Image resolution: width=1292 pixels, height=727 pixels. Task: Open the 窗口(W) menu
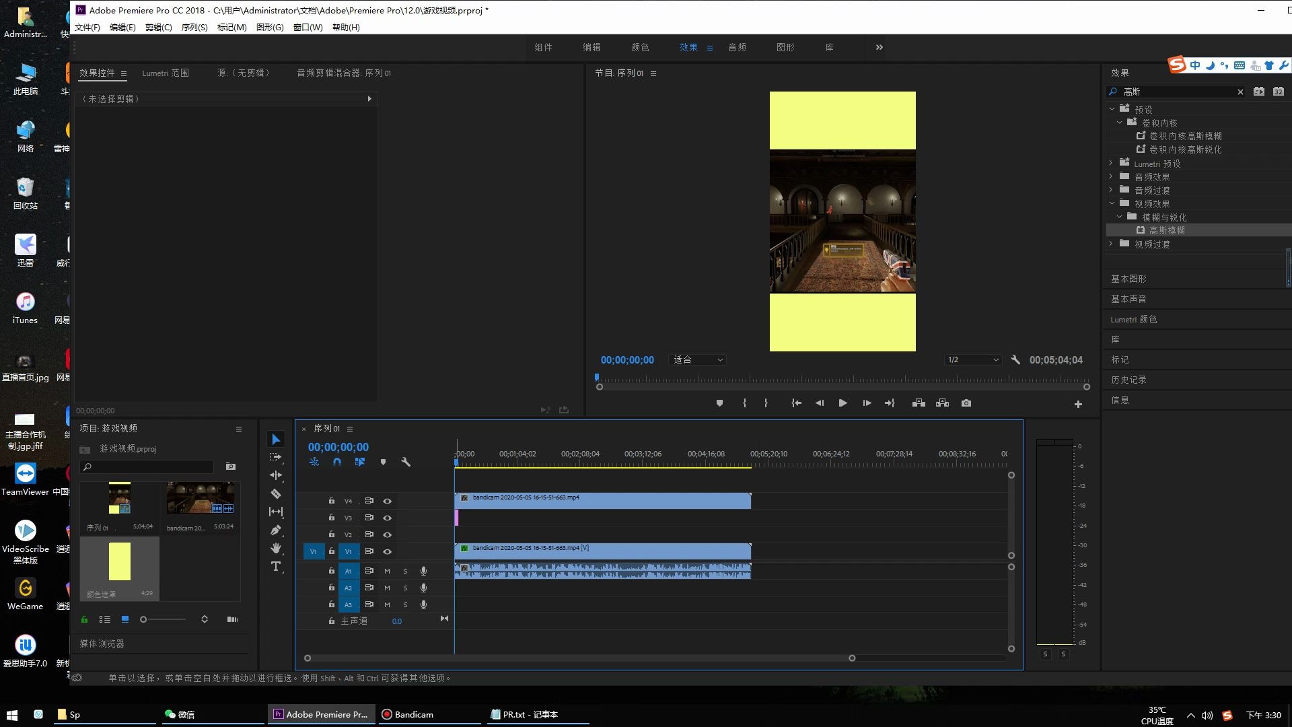click(308, 28)
